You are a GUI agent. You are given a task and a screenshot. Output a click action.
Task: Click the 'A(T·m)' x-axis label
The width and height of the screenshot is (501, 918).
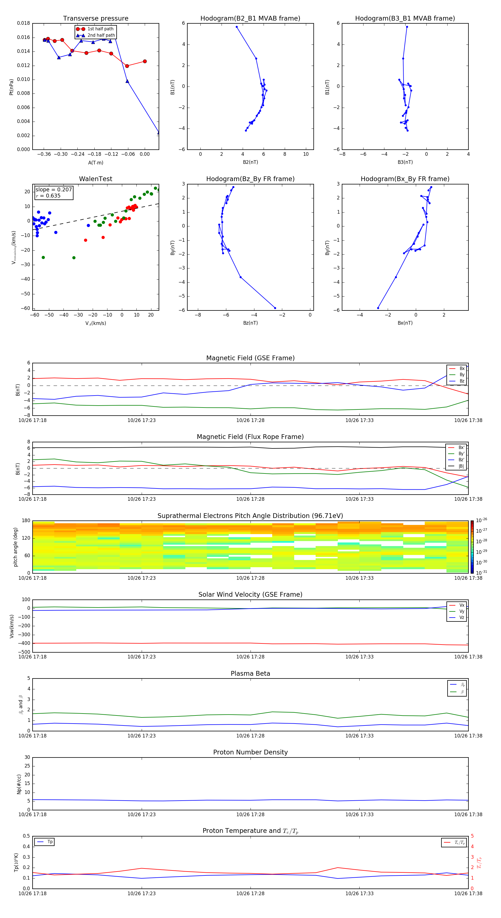pos(95,163)
